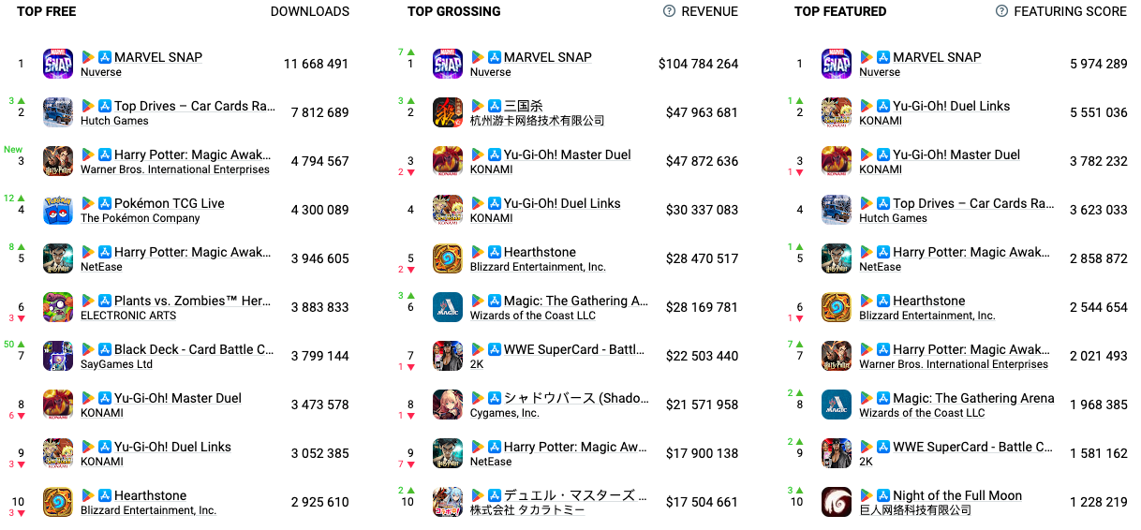Click the Plants vs. Zombies Heroes icon
Screen dimensions: 1141x530
tap(58, 307)
